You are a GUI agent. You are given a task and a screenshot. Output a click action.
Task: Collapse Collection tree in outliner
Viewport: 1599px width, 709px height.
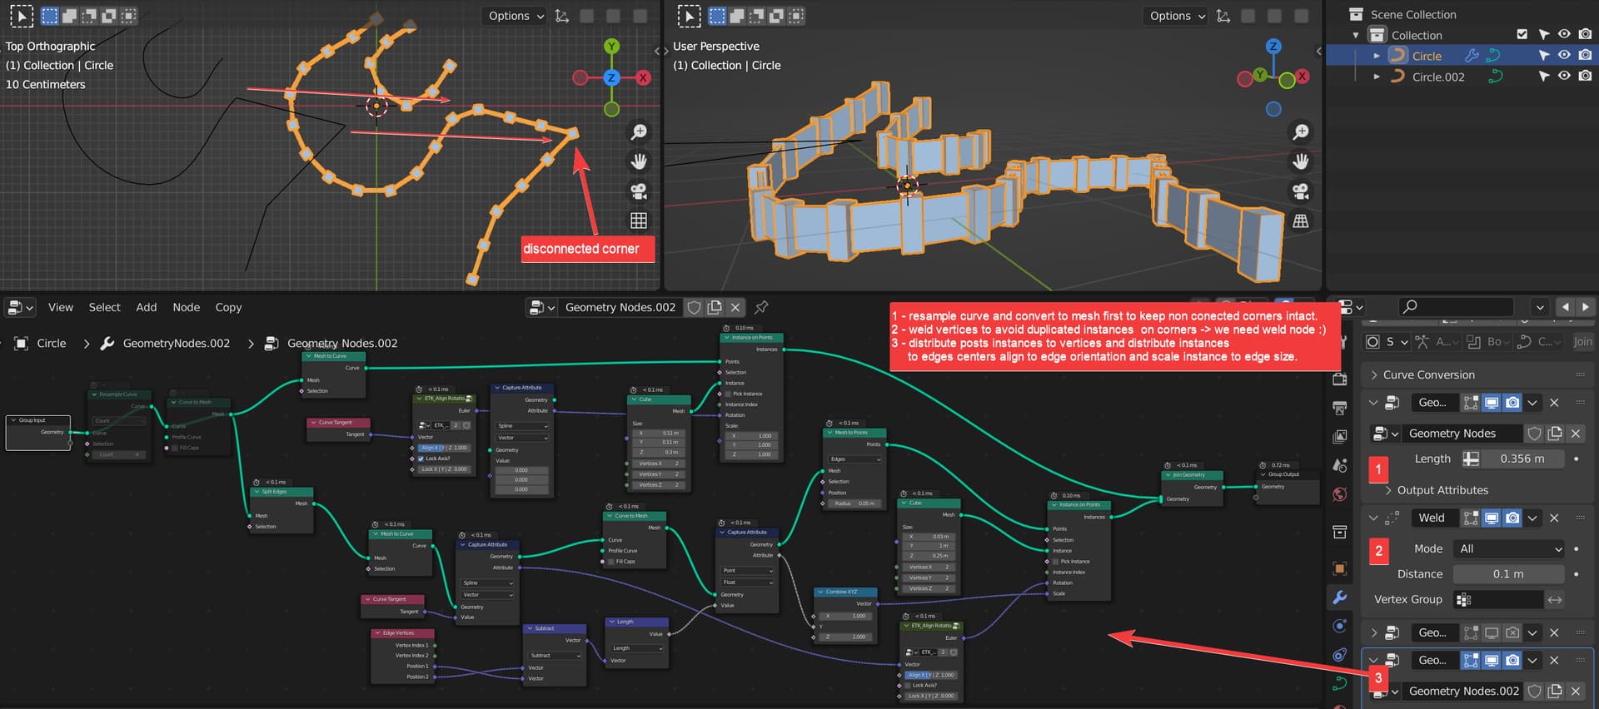pos(1356,35)
